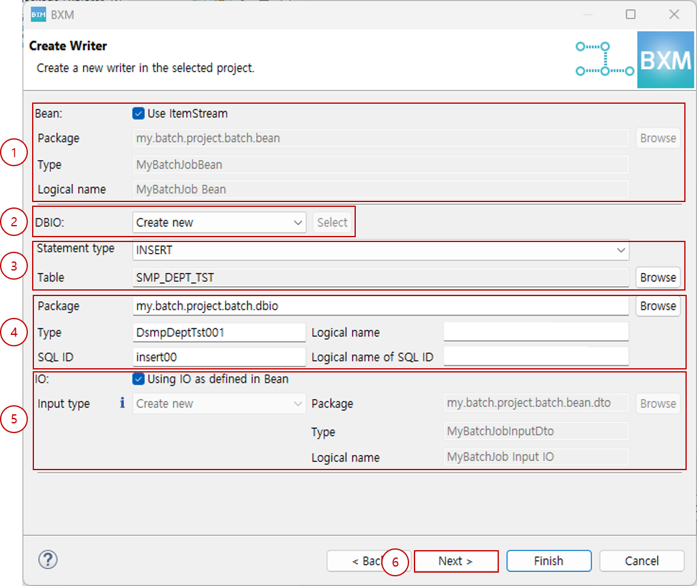Screen dimensions: 697x586
Task: Click the Type field containing DsmpDeptTst001
Action: point(218,332)
